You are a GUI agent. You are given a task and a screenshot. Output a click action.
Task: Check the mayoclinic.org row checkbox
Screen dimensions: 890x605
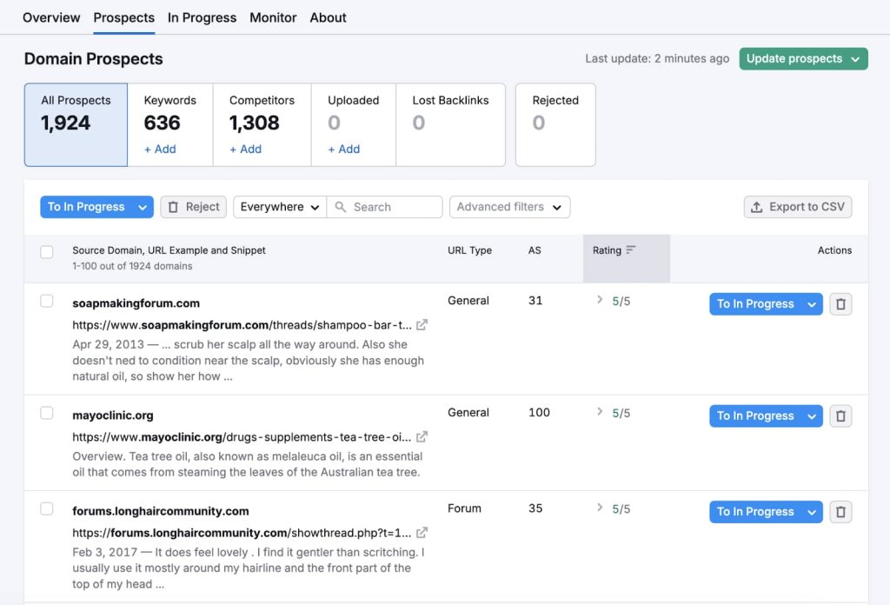47,414
